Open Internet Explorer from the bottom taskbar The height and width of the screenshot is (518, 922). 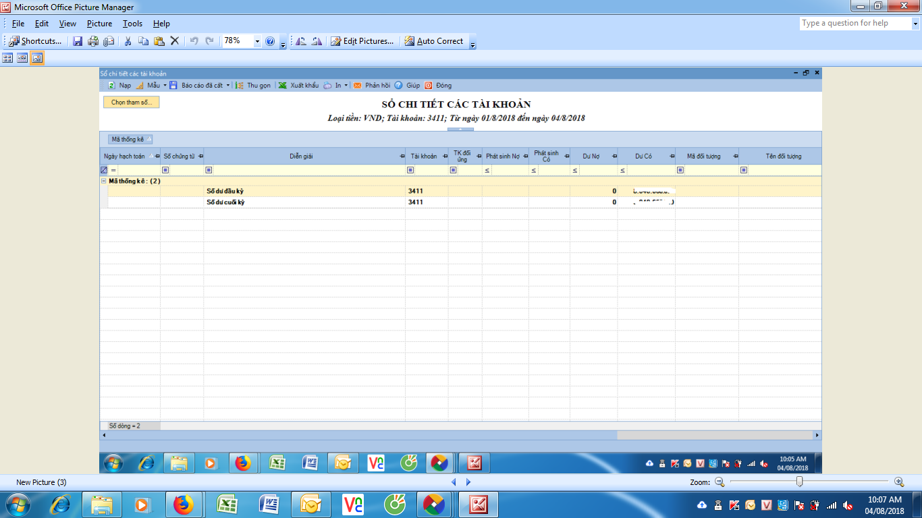[x=60, y=505]
